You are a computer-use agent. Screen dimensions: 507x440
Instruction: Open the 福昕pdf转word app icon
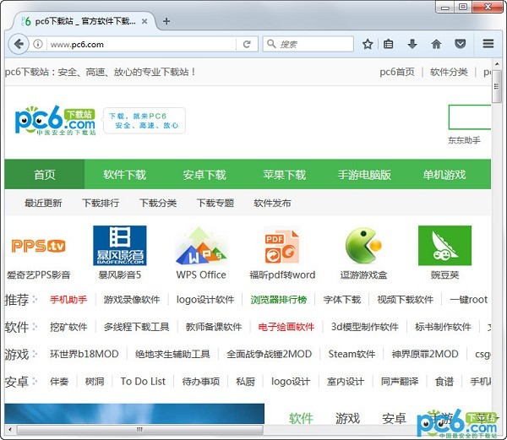pyautogui.click(x=282, y=246)
